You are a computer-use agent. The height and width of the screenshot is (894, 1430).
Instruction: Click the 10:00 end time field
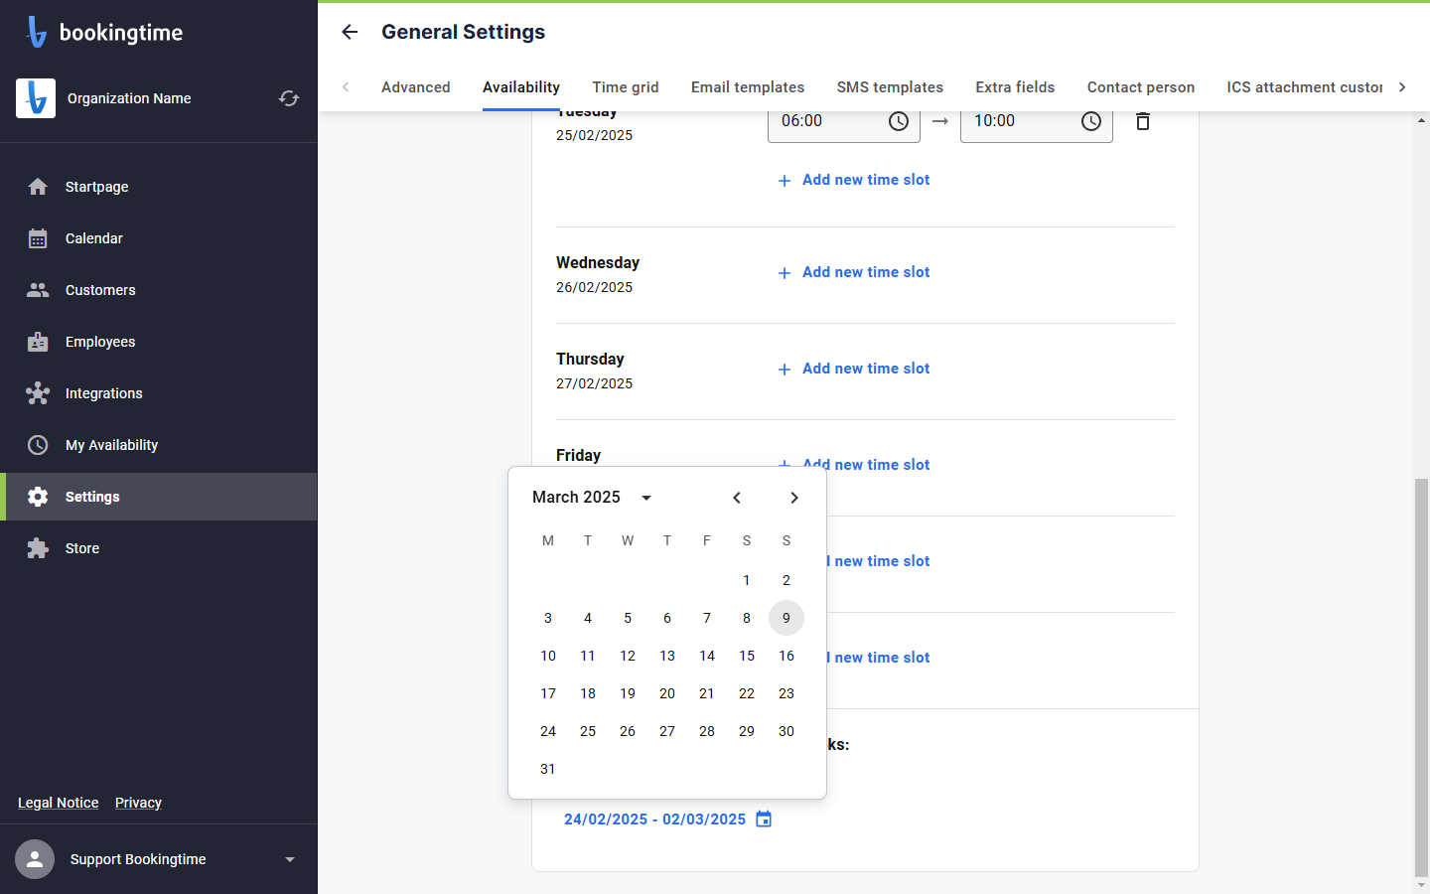[1037, 121]
